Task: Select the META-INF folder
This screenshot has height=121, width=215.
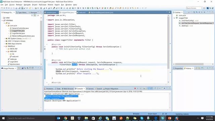Action: (x=13, y=49)
